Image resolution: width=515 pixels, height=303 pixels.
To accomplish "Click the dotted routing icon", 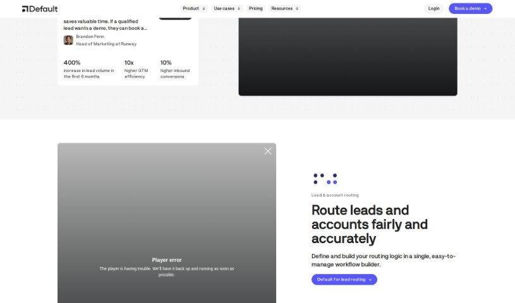I will tap(325, 179).
